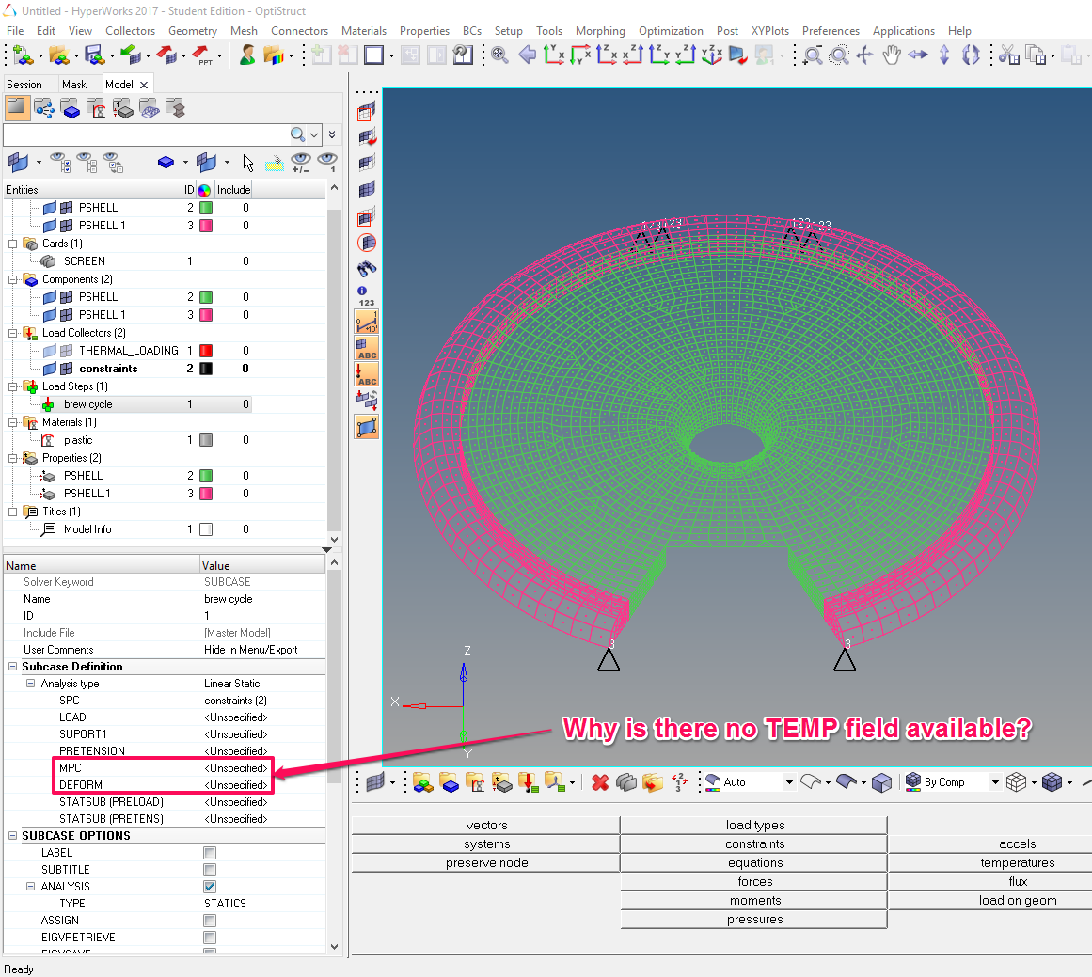Switch to the Mask tab
This screenshot has width=1092, height=977.
pos(73,85)
